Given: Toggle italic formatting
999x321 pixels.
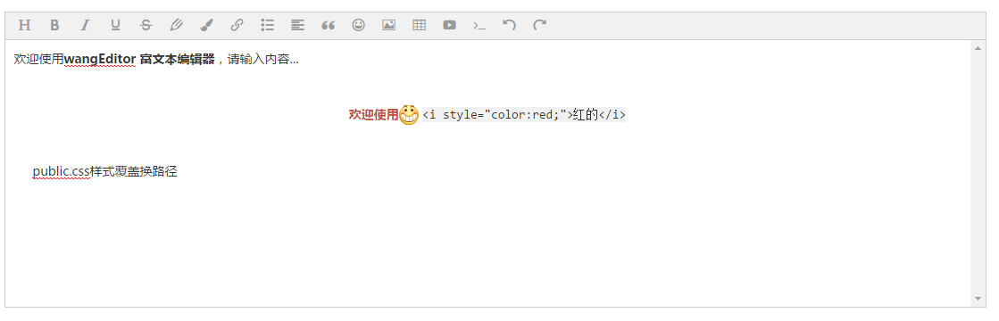Looking at the screenshot, I should [x=85, y=26].
